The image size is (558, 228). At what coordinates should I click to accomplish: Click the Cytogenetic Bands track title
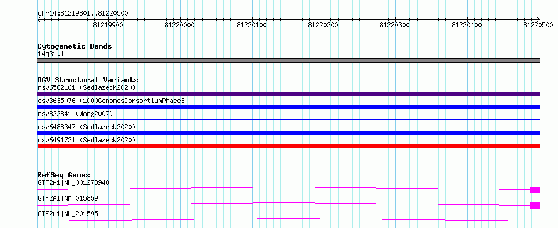pyautogui.click(x=75, y=46)
